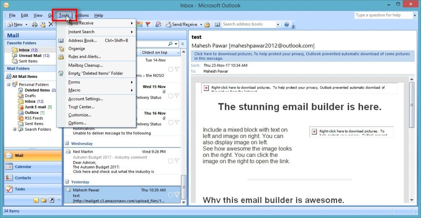Open the toolbar Send/Receive dropdown arrow
Screen dimensions: 421x218
[x=201, y=25]
